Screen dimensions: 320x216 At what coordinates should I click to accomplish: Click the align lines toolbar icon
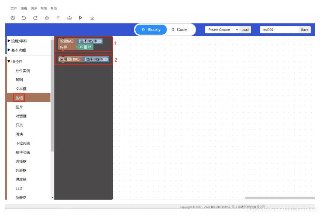[x=58, y=18]
